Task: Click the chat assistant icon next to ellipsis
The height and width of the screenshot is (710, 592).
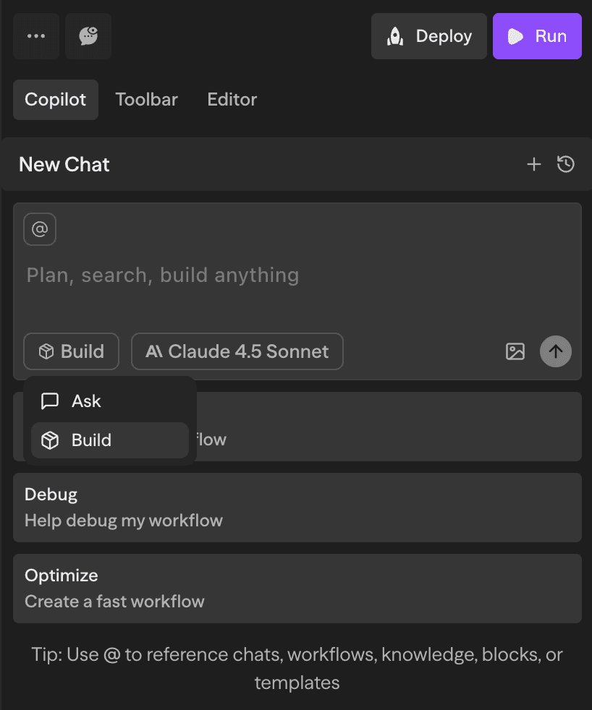Action: [88, 35]
